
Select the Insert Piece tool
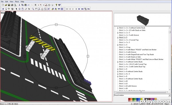(x=3, y=9)
